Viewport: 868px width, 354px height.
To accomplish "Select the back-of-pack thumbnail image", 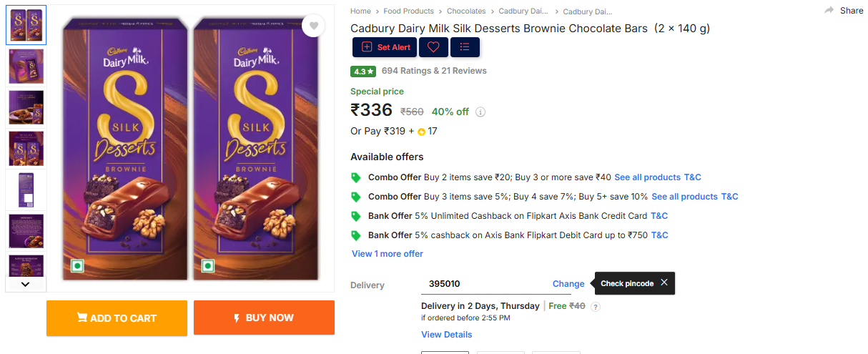I will click(x=26, y=190).
